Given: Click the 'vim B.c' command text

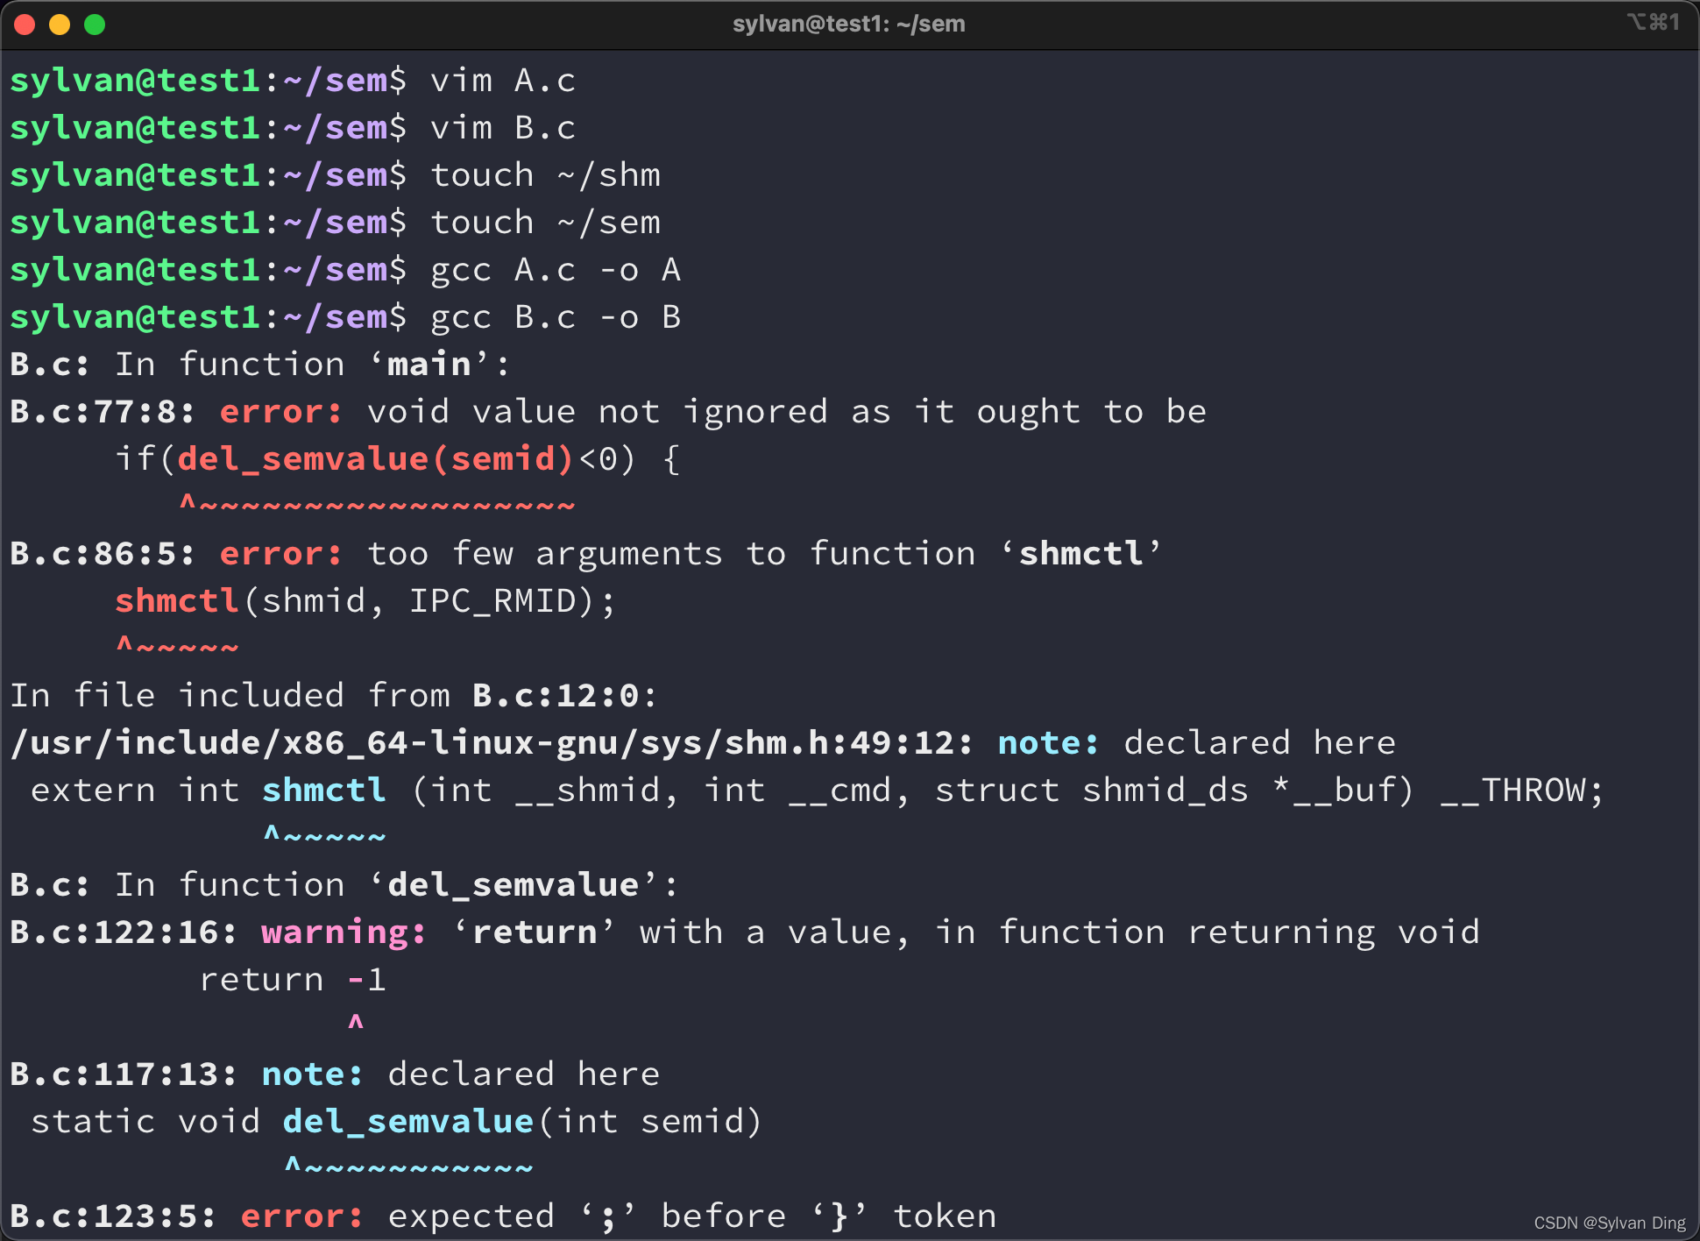Looking at the screenshot, I should 503,128.
